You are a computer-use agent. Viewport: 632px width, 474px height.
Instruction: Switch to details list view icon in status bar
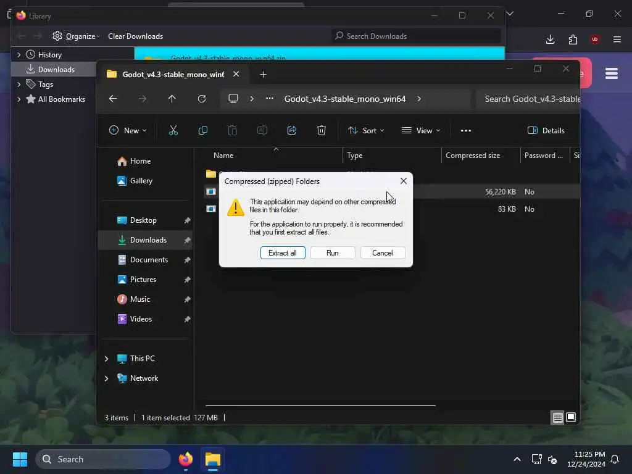click(557, 418)
